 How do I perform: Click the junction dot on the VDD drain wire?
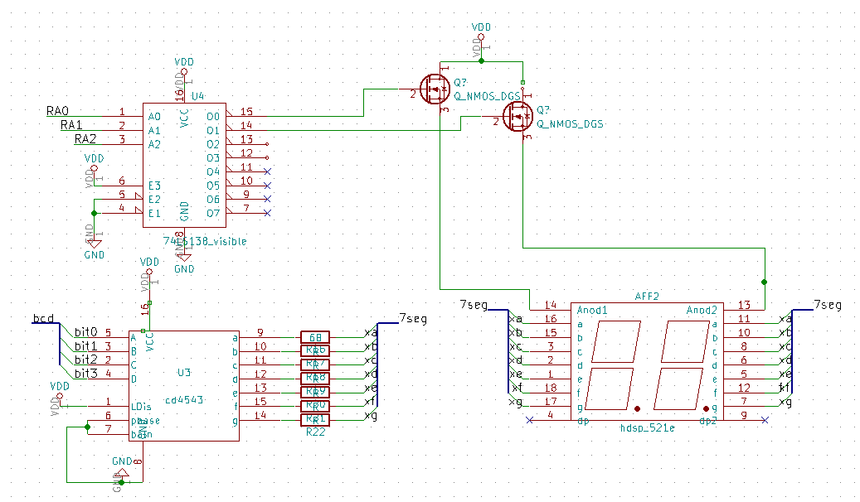pyautogui.click(x=481, y=60)
